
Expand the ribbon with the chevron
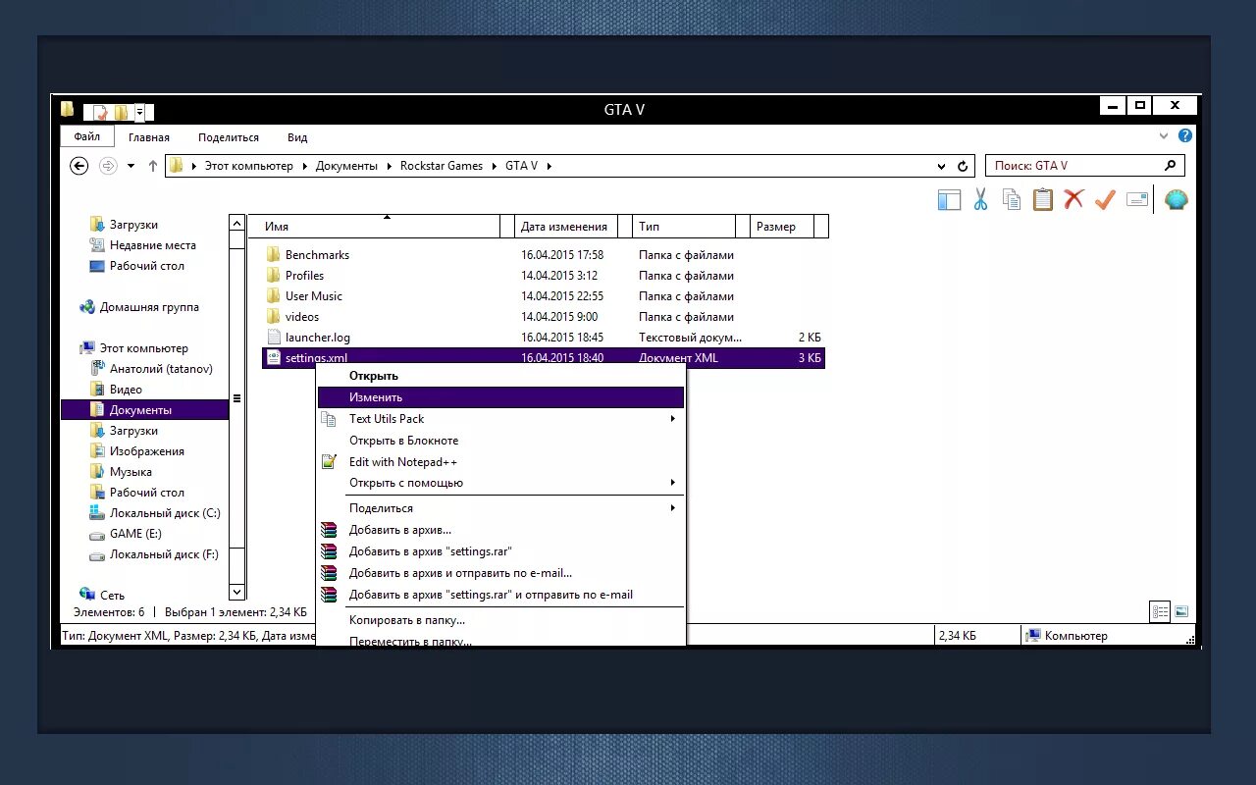pos(1164,136)
